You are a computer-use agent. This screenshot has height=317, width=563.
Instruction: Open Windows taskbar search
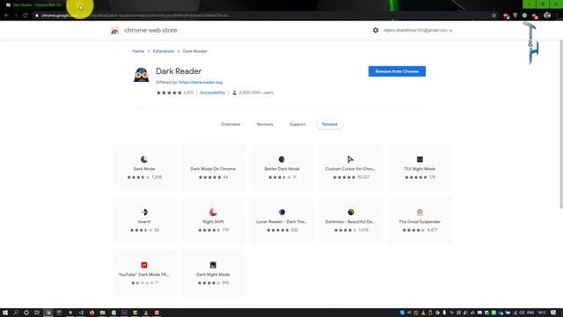pos(16,313)
